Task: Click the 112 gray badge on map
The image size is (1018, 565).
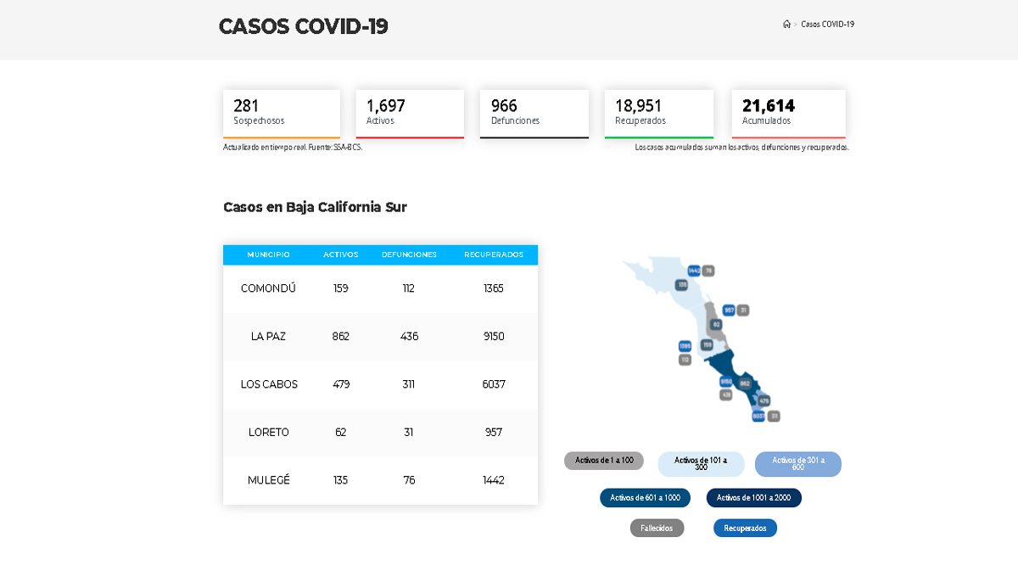Action: point(685,360)
